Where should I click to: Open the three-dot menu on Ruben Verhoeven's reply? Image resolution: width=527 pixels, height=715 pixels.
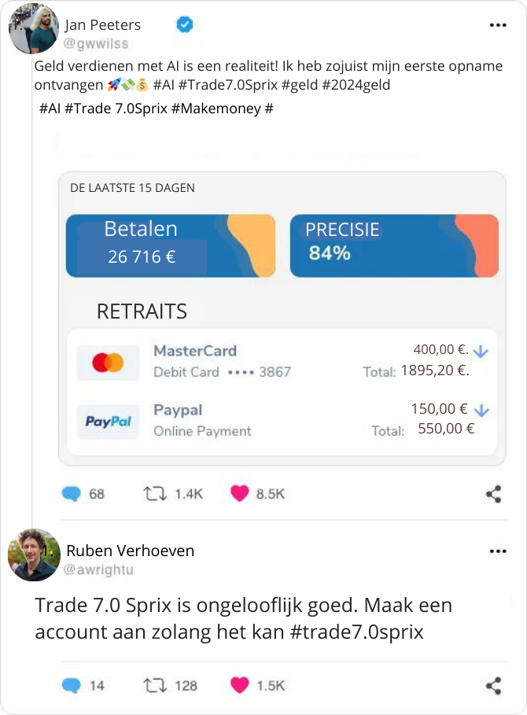(x=498, y=551)
